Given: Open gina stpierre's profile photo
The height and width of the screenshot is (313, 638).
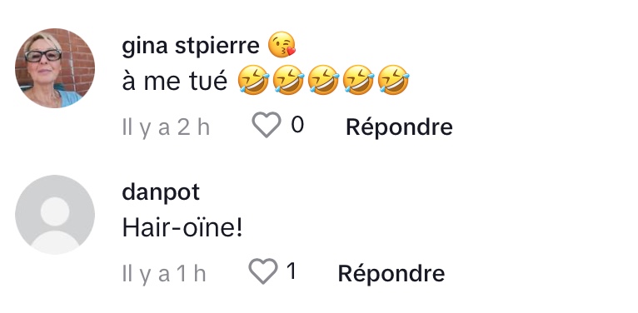Looking at the screenshot, I should (x=55, y=68).
